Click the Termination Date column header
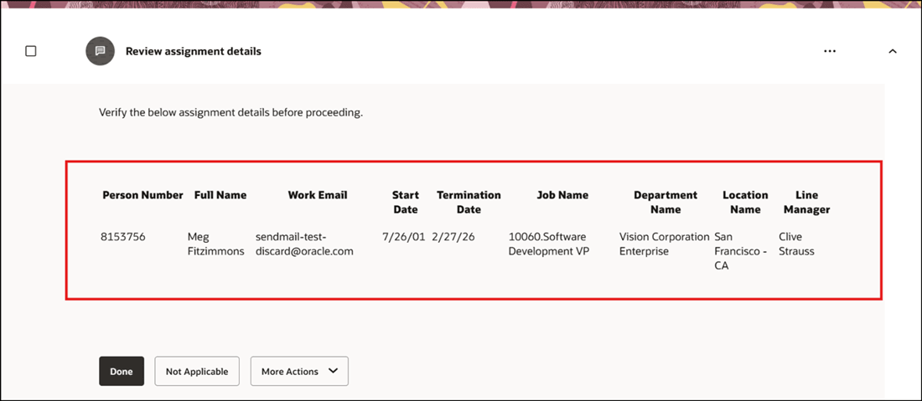 click(469, 202)
